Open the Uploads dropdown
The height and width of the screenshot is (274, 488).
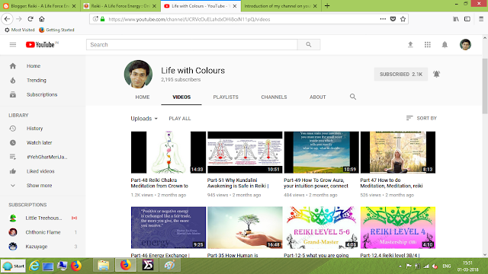point(144,119)
